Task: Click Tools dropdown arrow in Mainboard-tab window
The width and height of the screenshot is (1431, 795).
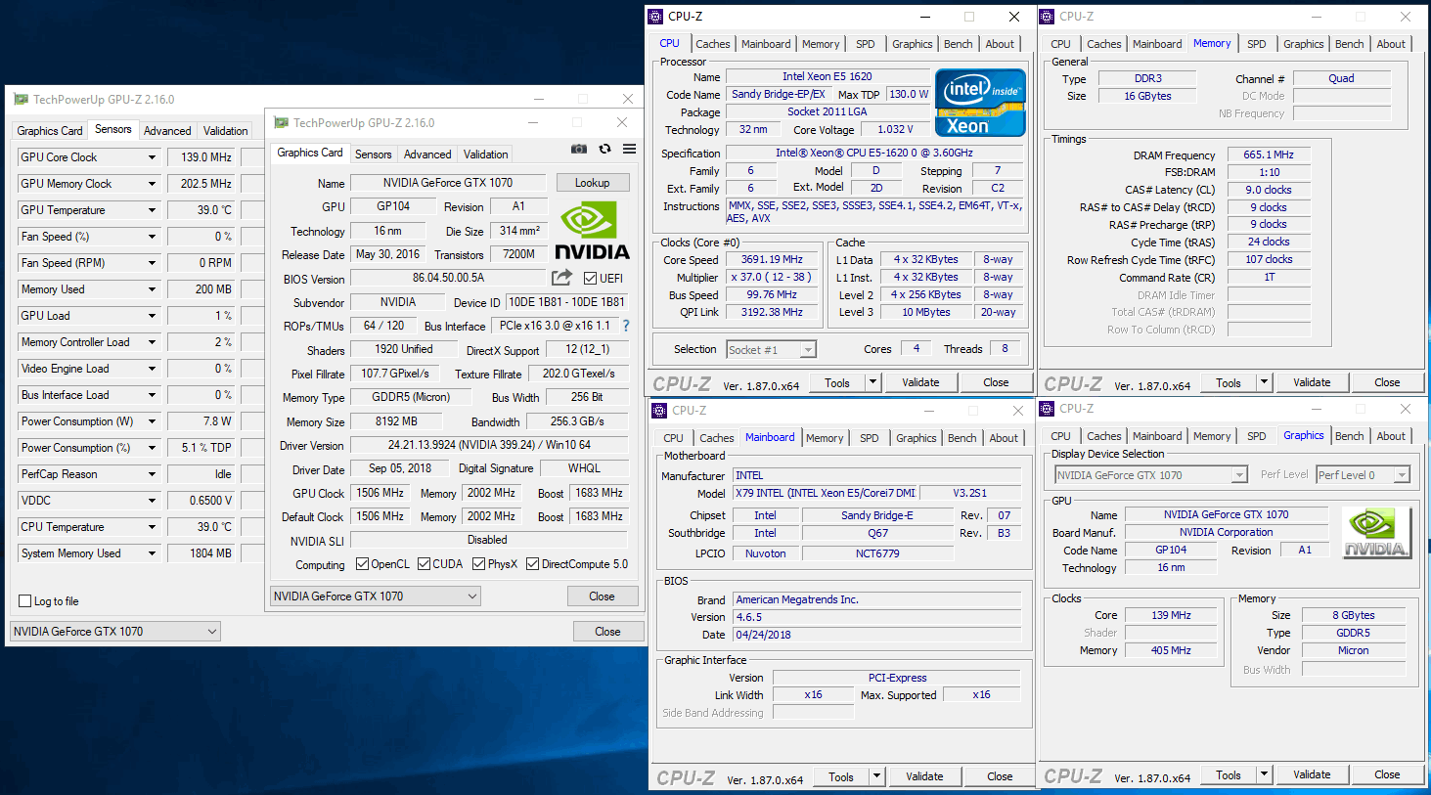Action: pyautogui.click(x=876, y=776)
